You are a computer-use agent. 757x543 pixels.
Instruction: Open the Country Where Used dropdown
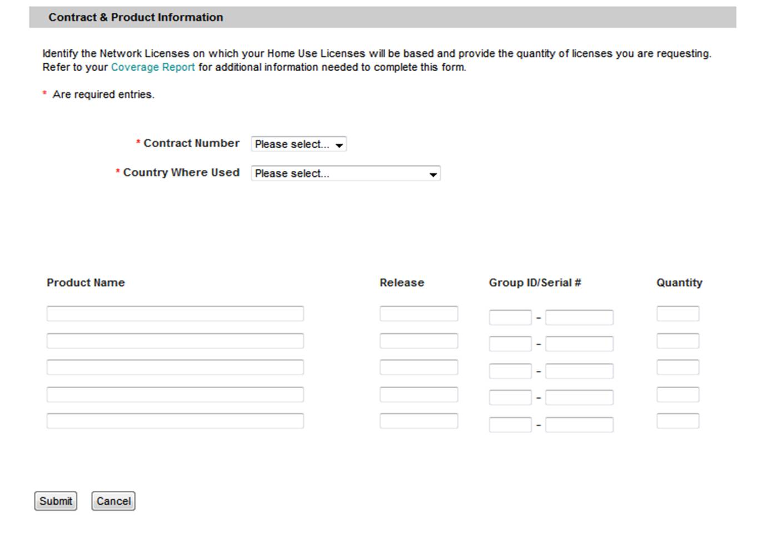(x=345, y=173)
